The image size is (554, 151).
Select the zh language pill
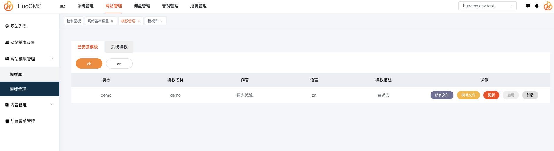89,64
